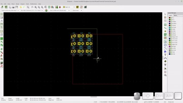
Task: Open the Grid size dropdown
Action: pos(60,11)
